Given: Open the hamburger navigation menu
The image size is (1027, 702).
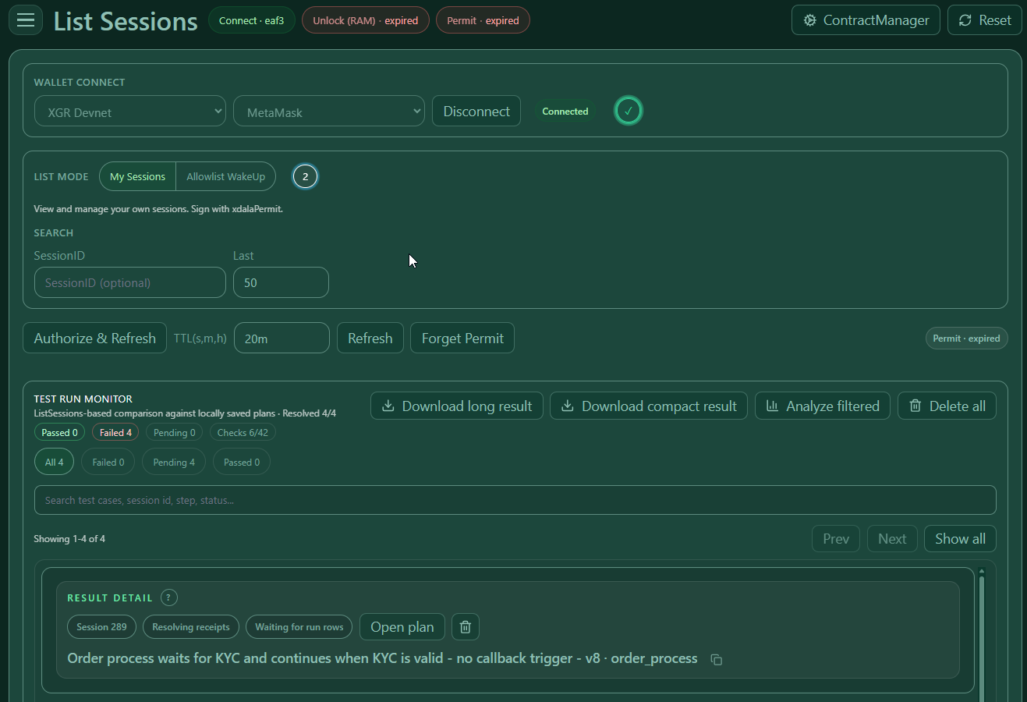Looking at the screenshot, I should pyautogui.click(x=26, y=20).
